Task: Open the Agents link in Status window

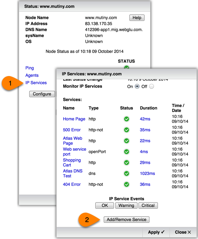Action: (x=32, y=75)
